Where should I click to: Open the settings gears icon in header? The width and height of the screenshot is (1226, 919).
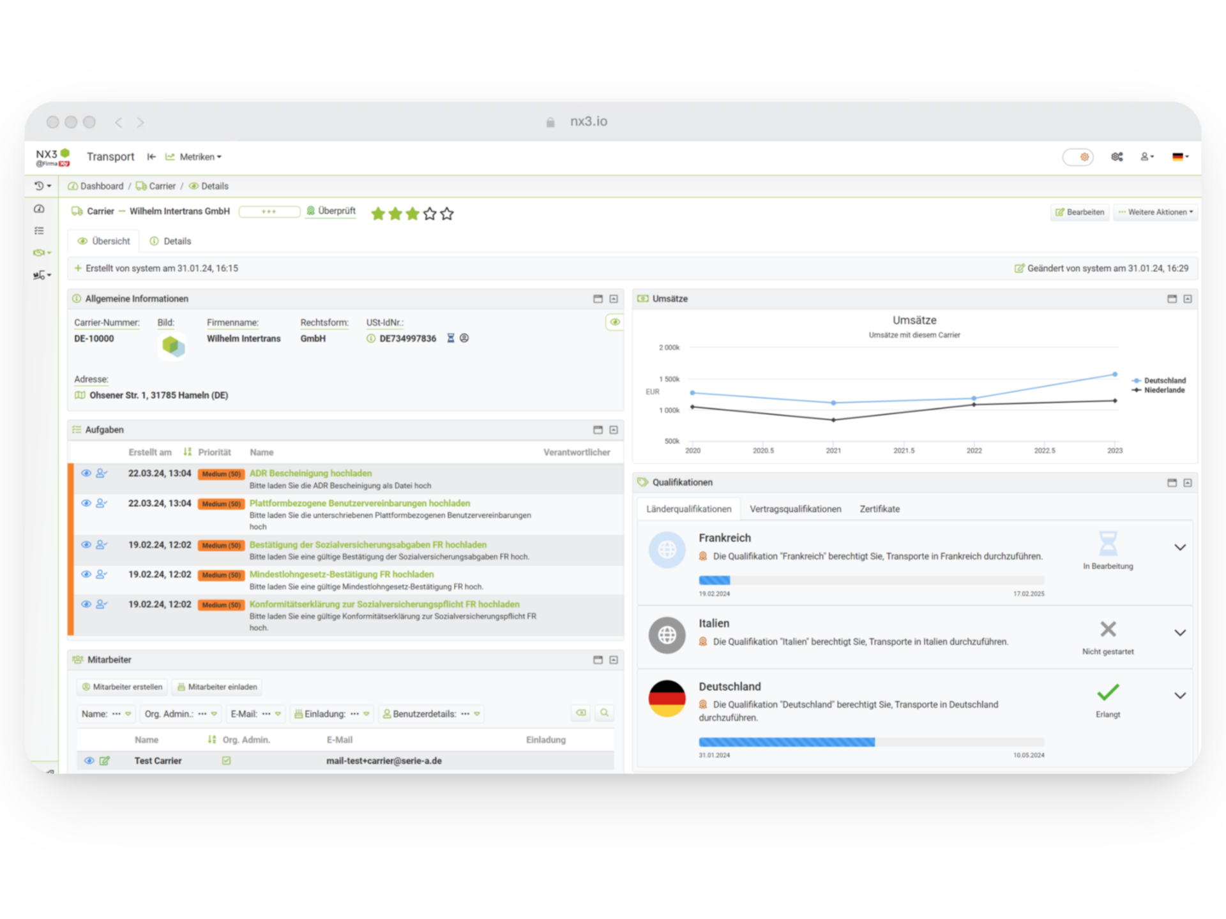pyautogui.click(x=1117, y=156)
